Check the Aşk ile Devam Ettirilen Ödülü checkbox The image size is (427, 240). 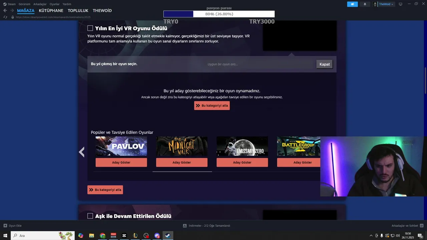(x=90, y=216)
